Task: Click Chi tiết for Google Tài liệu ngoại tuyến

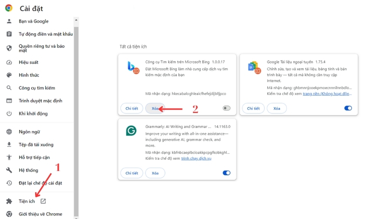Action: coord(253,108)
